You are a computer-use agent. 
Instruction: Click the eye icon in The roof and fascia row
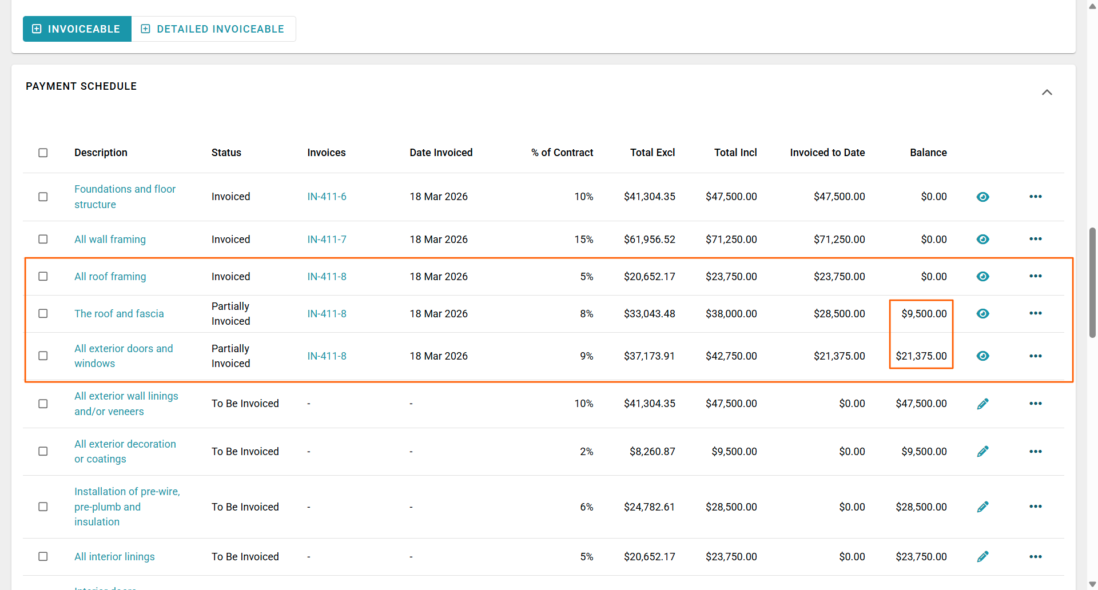982,313
